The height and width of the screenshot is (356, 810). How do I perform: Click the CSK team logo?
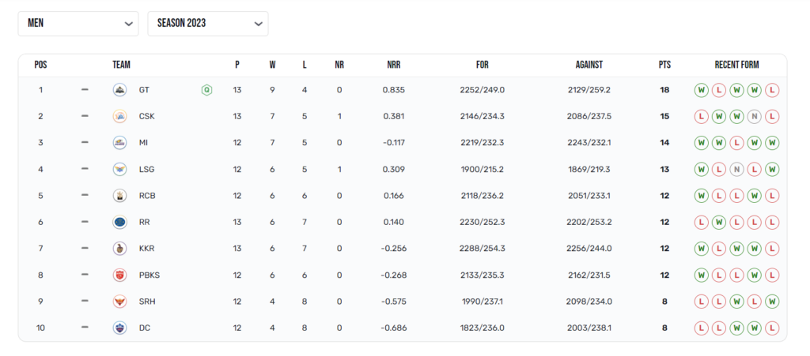(119, 117)
